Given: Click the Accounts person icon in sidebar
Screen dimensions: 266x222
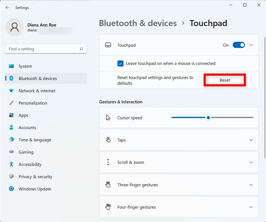Looking at the screenshot, I should (x=11, y=127).
